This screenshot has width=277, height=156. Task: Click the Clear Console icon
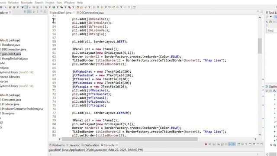pyautogui.click(x=218, y=144)
